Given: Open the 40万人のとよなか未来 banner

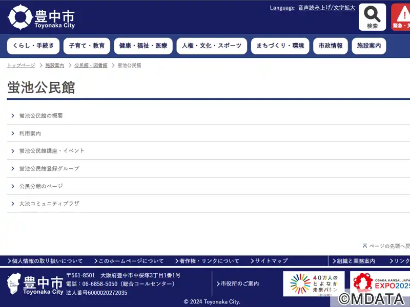Looking at the screenshot, I should (314, 283).
